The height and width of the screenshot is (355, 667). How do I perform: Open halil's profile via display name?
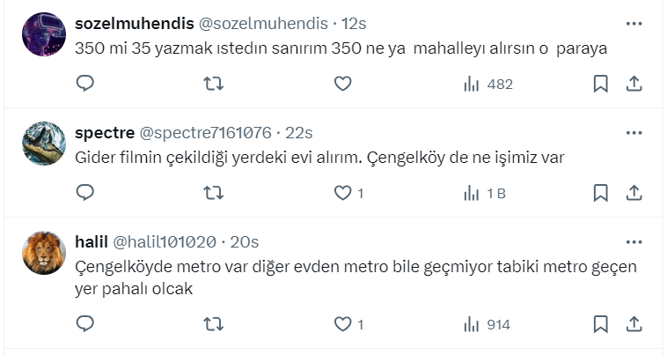tap(91, 242)
